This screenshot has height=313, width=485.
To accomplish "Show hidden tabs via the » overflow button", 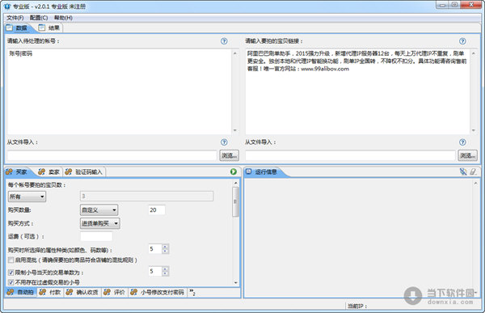I will (x=192, y=292).
